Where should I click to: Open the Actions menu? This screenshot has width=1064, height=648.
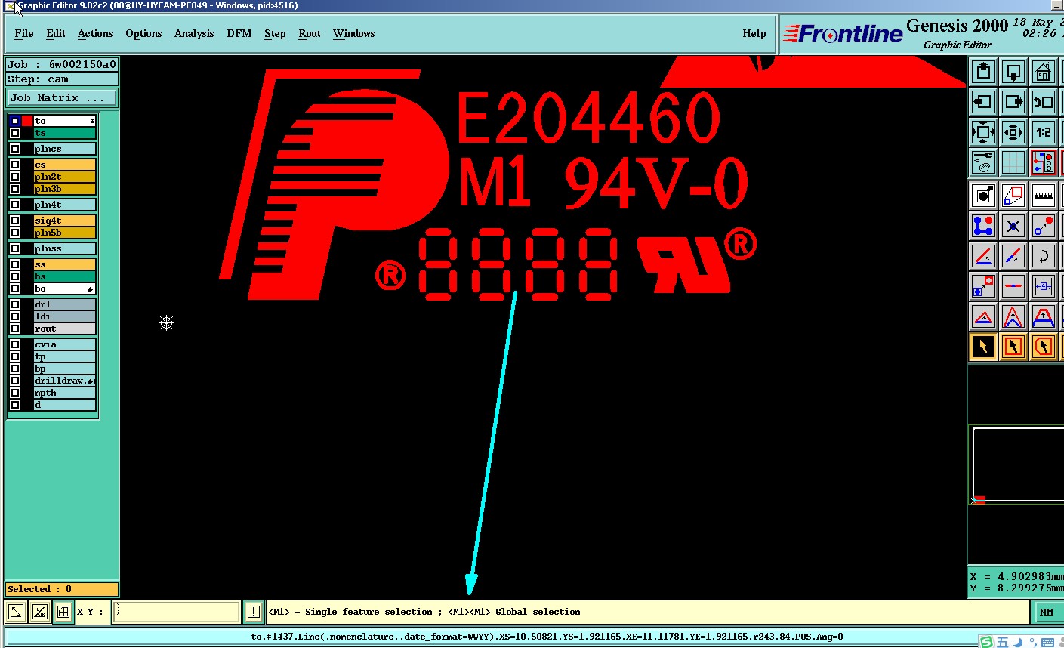(95, 33)
